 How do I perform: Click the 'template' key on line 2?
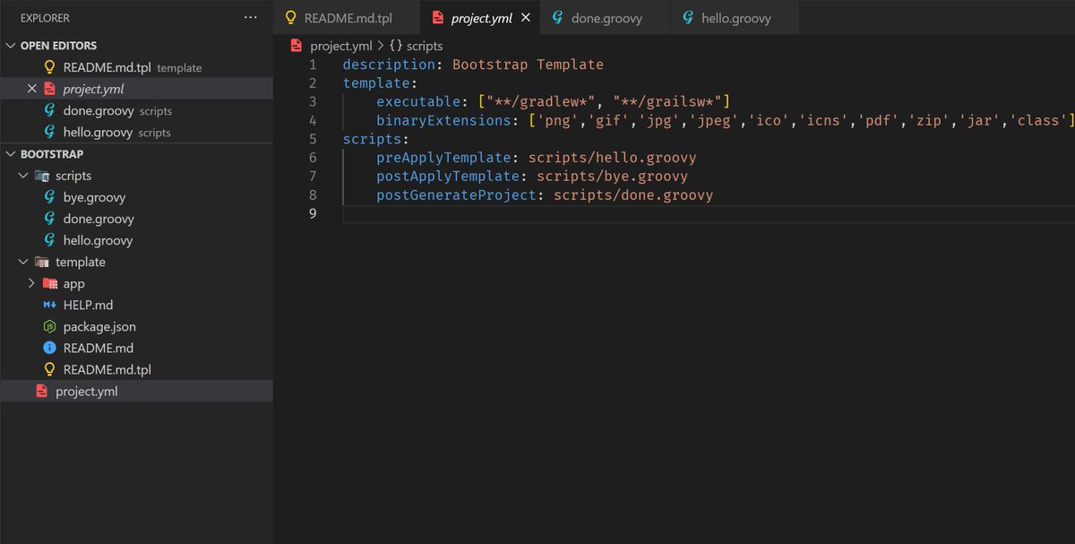tap(376, 83)
